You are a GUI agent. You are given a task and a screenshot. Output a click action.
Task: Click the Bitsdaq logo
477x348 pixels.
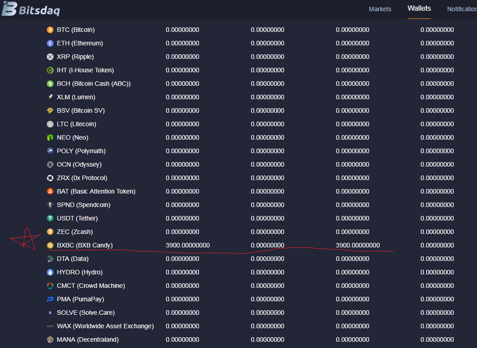point(31,9)
